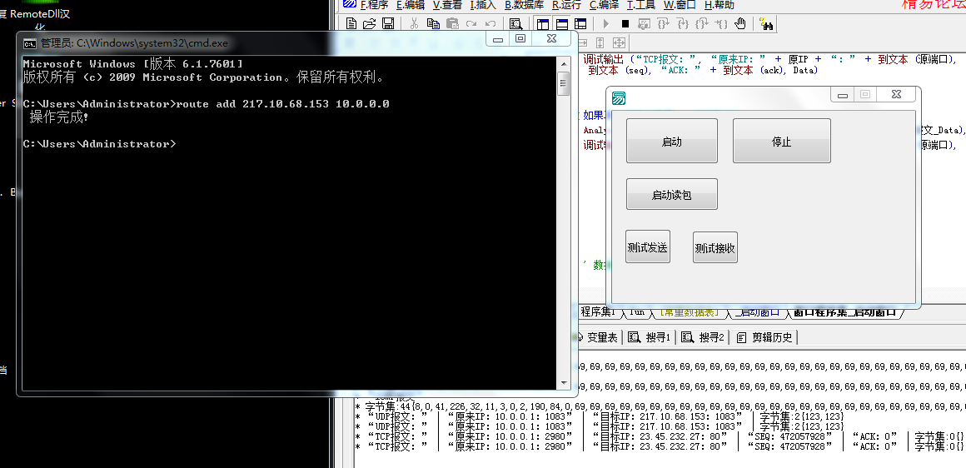966x468 pixels.
Task: Click the Save diskette toolbar icon
Action: click(388, 24)
